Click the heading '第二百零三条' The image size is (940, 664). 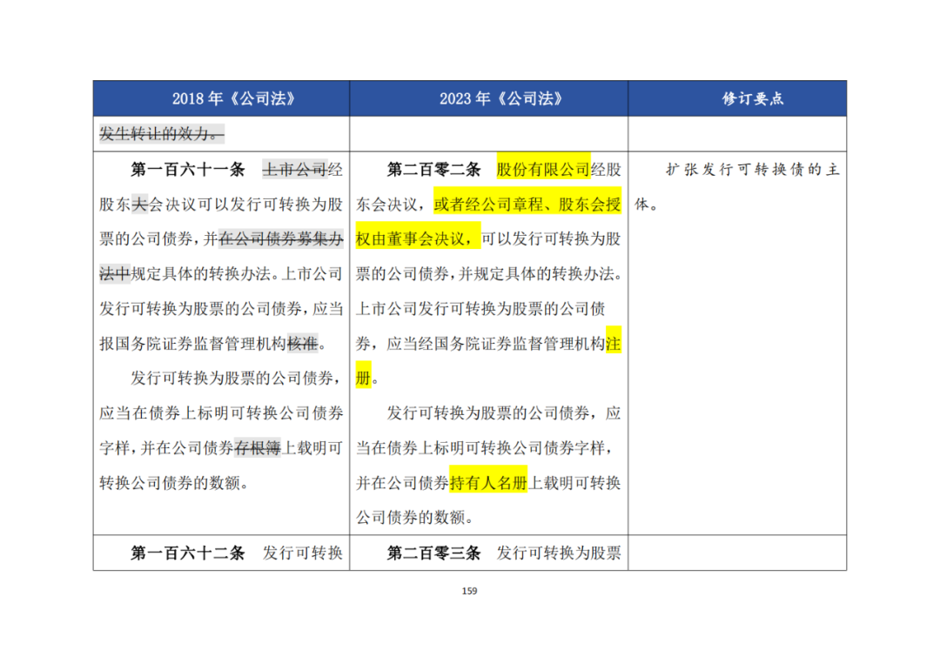coord(433,553)
